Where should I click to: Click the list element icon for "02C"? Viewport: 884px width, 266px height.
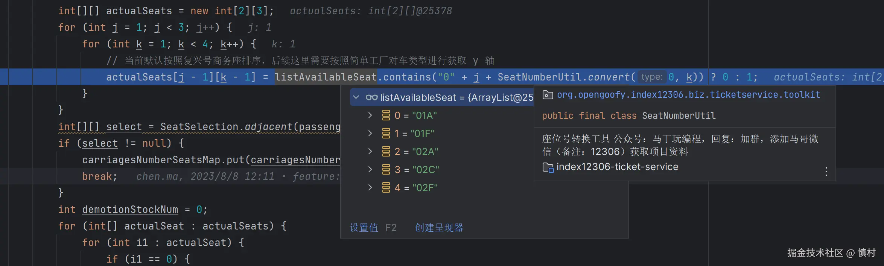(386, 170)
